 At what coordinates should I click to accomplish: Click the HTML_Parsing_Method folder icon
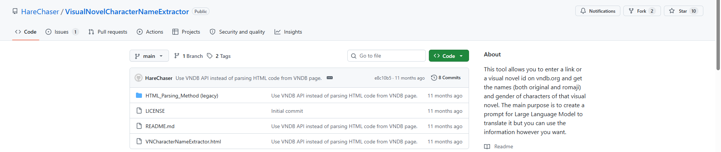(x=139, y=96)
